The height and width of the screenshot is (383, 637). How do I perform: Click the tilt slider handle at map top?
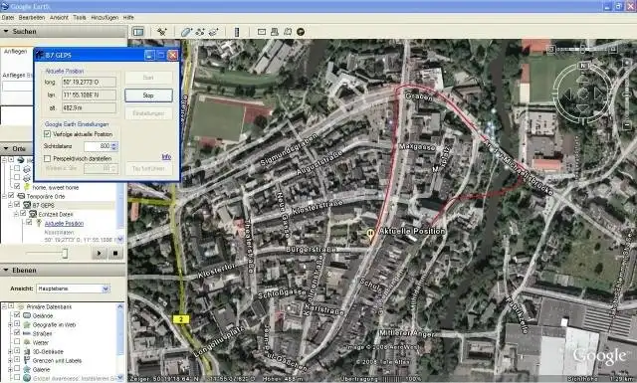click(582, 49)
